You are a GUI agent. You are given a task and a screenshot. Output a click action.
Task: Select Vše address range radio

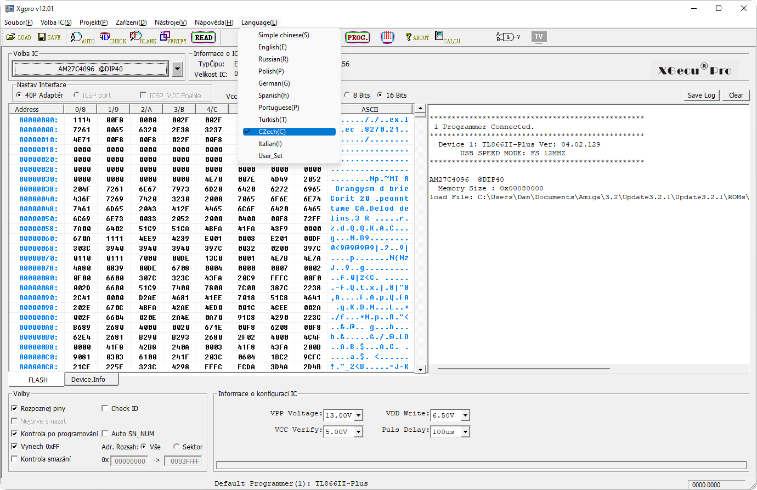click(151, 447)
